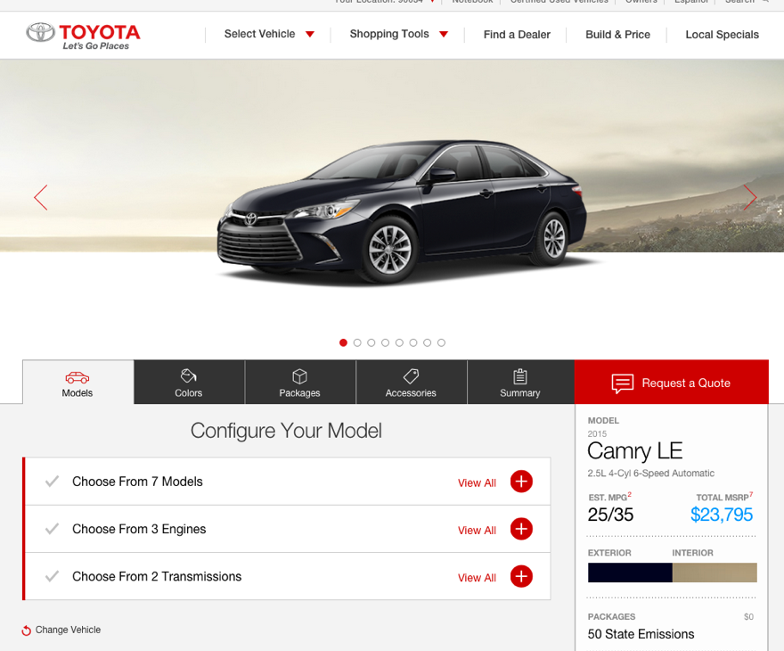Image resolution: width=784 pixels, height=651 pixels.
Task: Click the Choose From 3 Engines row
Action: click(x=287, y=529)
